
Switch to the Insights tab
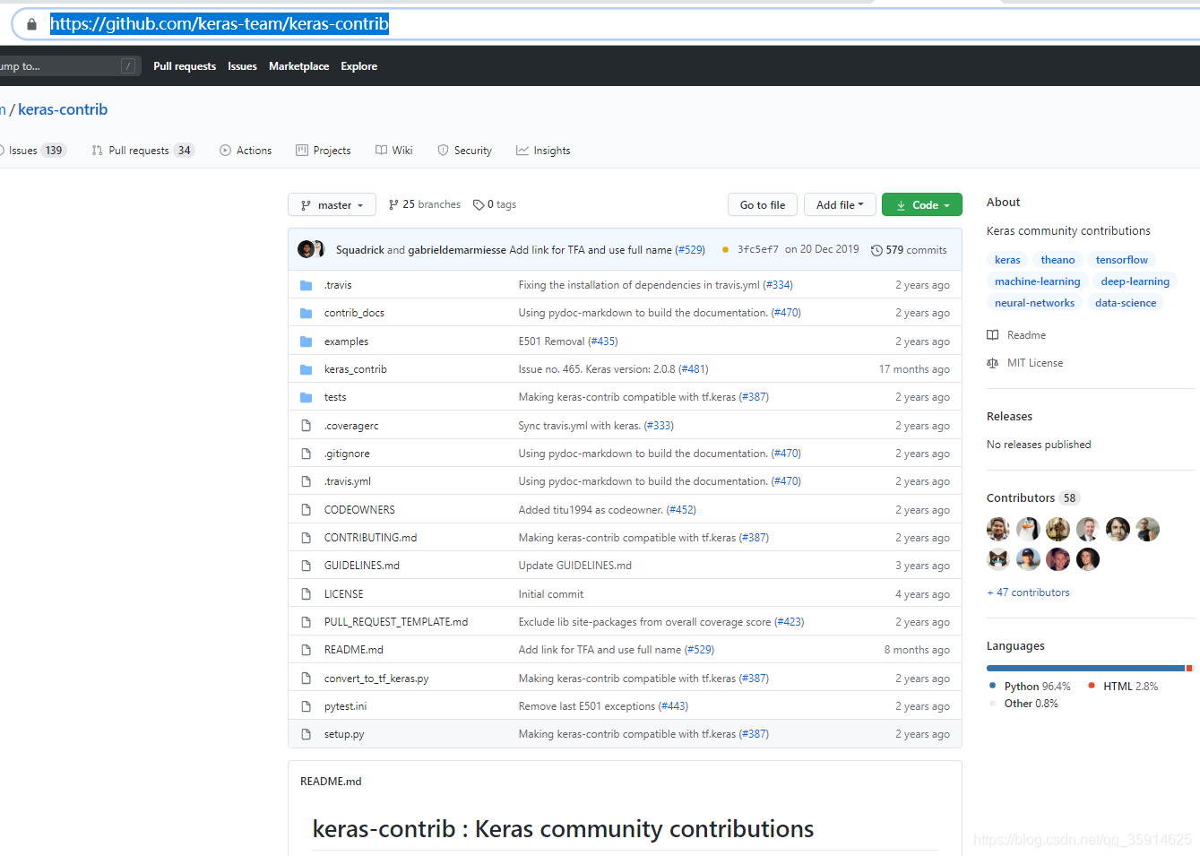(543, 151)
